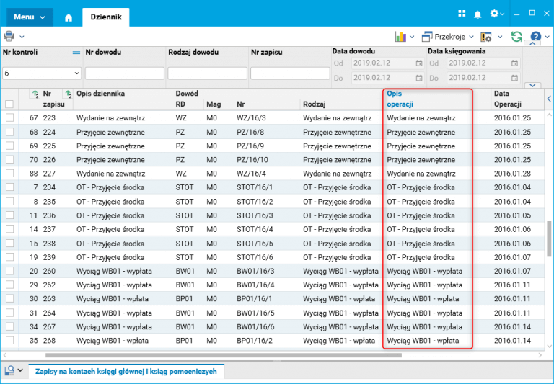Click sort indicator 2 beside Nr zapisu
This screenshot has width=554, height=384.
tap(69, 94)
